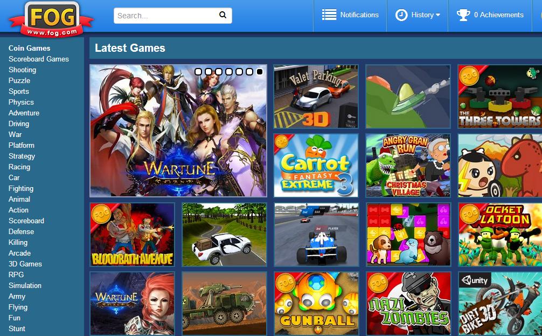Go to the War category
This screenshot has height=336, width=542.
tap(15, 134)
